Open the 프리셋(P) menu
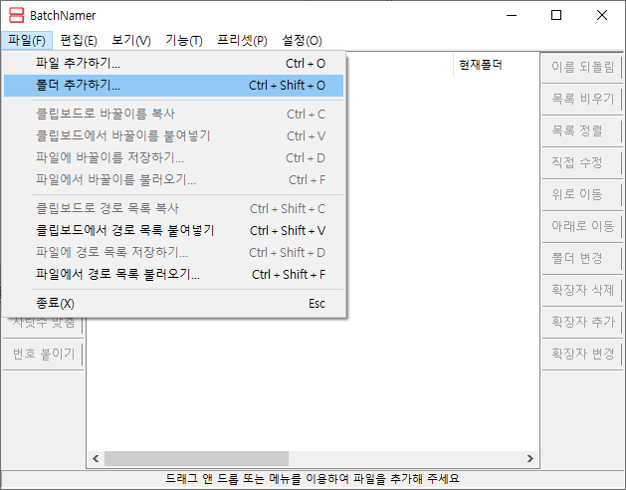Viewport: 626px width, 490px height. [242, 41]
